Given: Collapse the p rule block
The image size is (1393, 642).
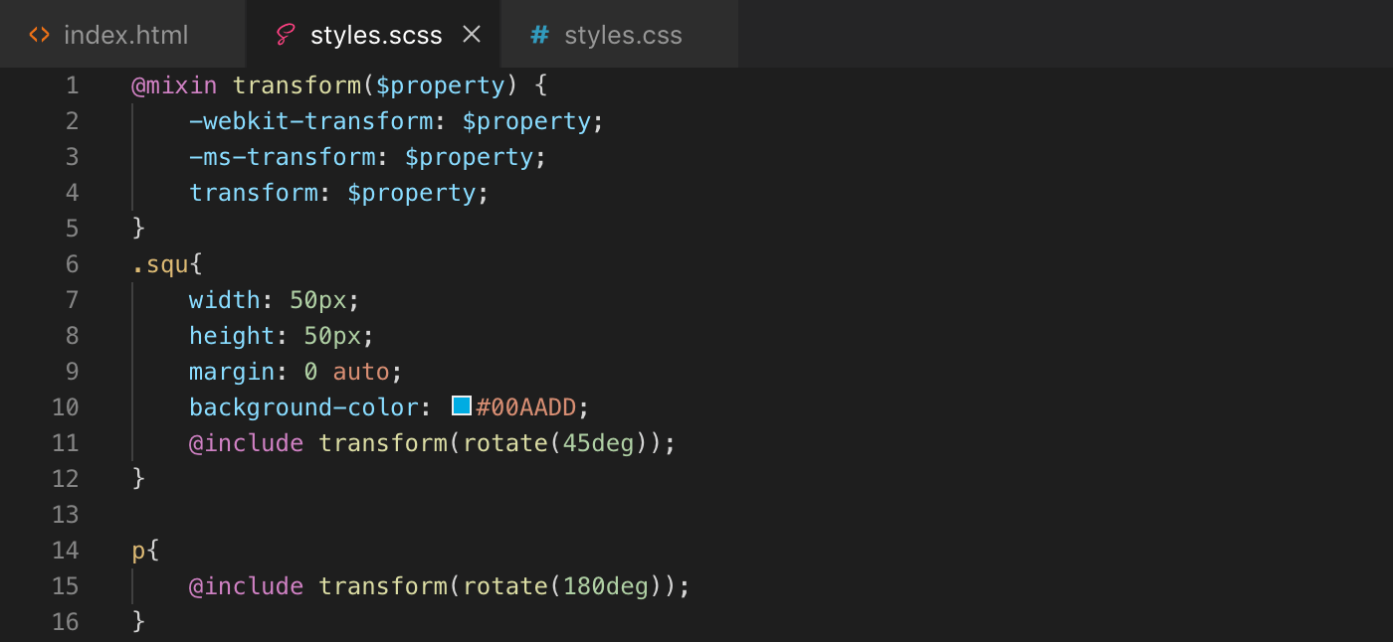Looking at the screenshot, I should [x=109, y=551].
